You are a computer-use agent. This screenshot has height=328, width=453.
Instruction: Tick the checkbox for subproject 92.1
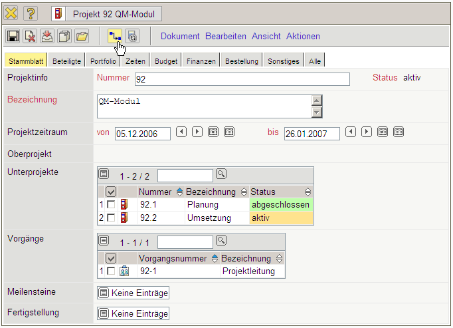pyautogui.click(x=111, y=205)
